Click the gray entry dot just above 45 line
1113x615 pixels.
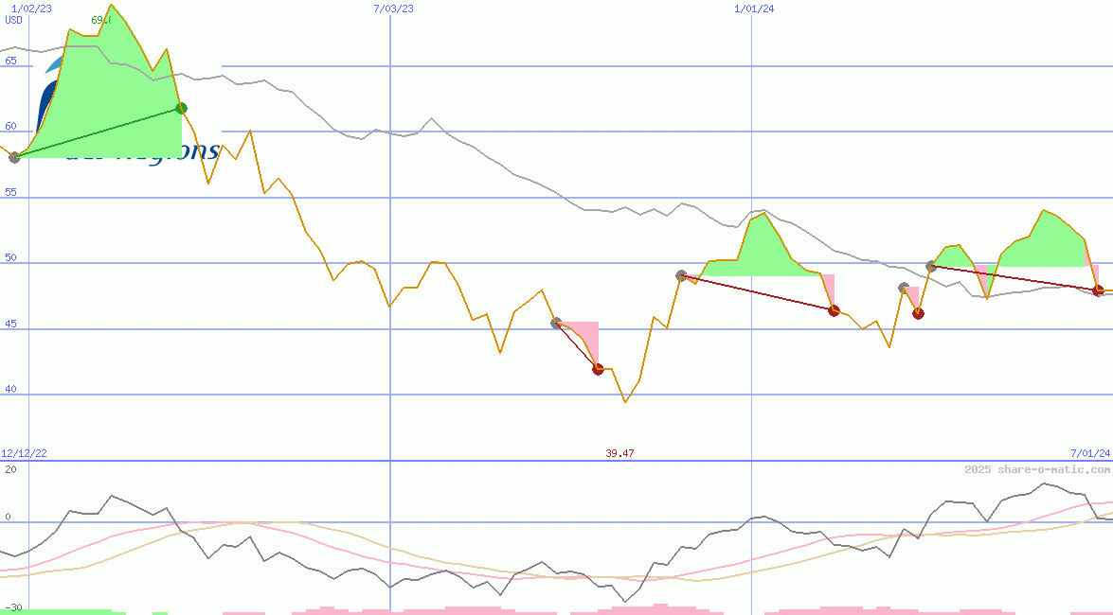556,324
